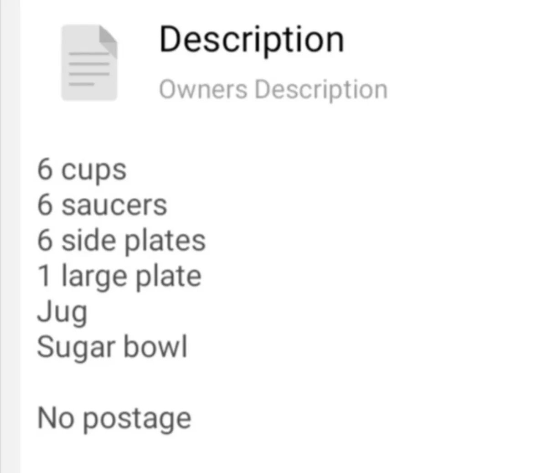Viewport: 547px width, 473px height.
Task: Click the Jug list entry
Action: click(x=62, y=313)
